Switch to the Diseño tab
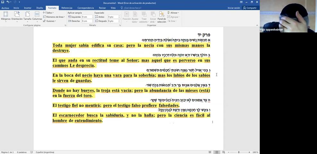This screenshot has width=317, height=154. pos(40,8)
